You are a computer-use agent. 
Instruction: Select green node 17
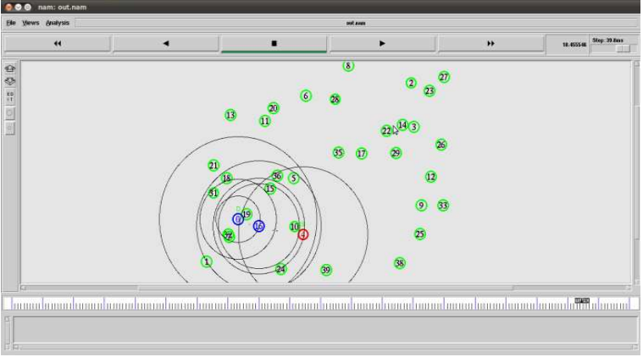[x=361, y=153]
